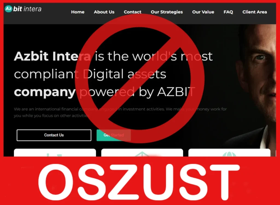Click the middle feature card icon

[142, 154]
